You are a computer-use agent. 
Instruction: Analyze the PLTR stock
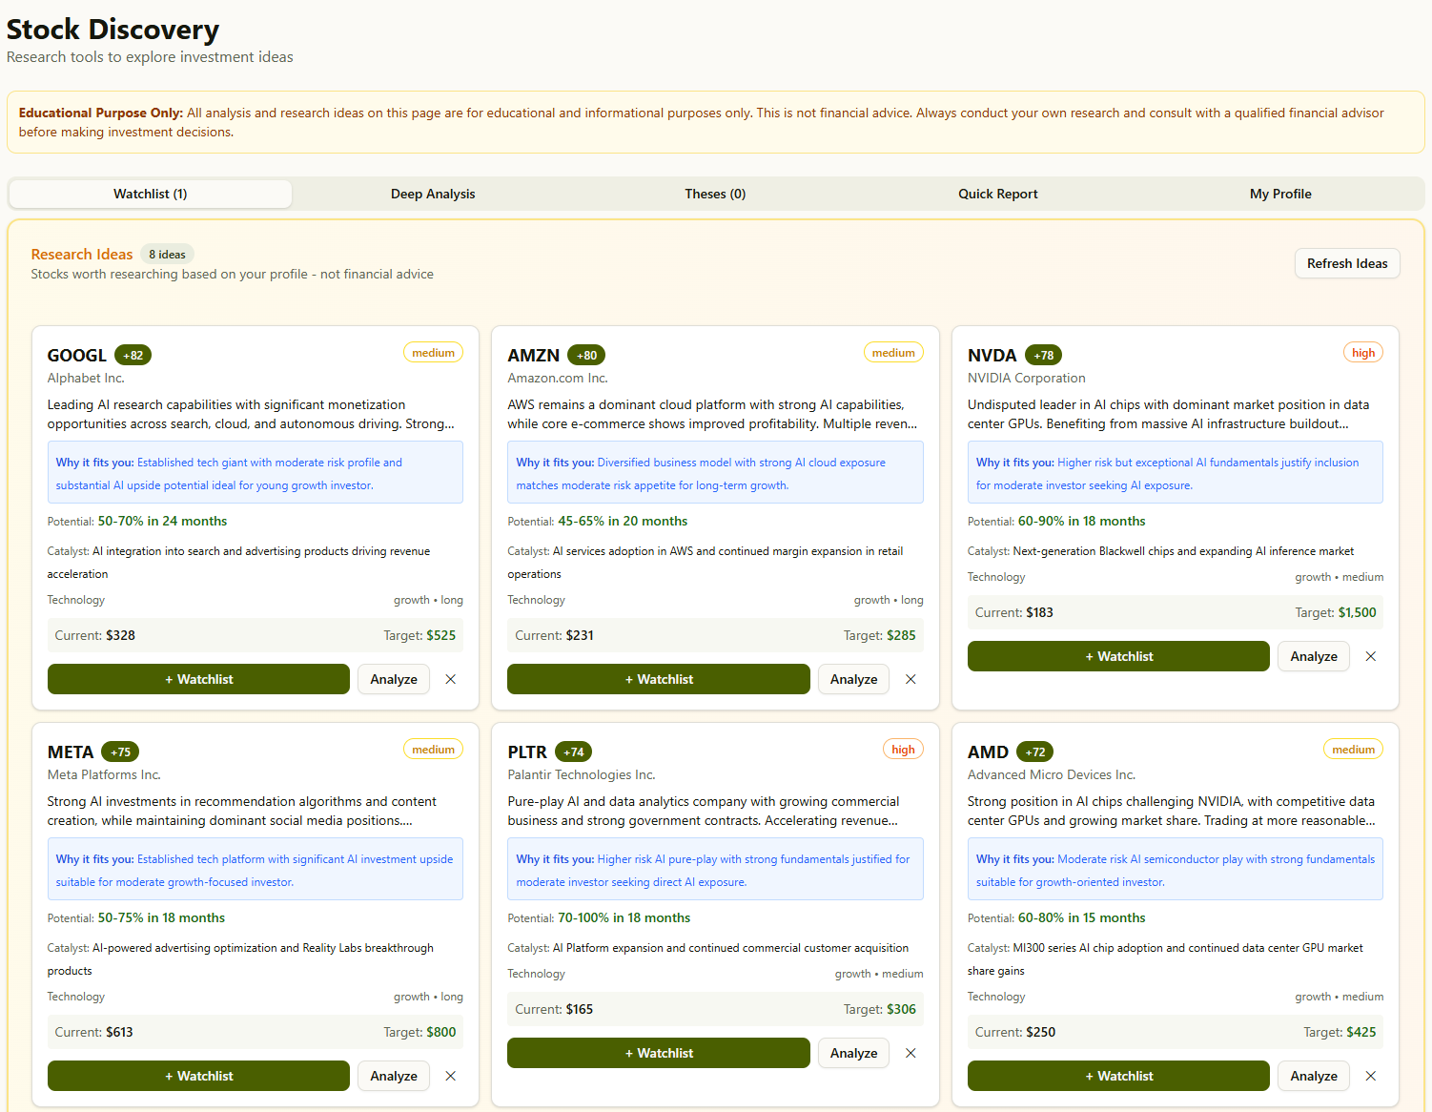[x=853, y=1053]
